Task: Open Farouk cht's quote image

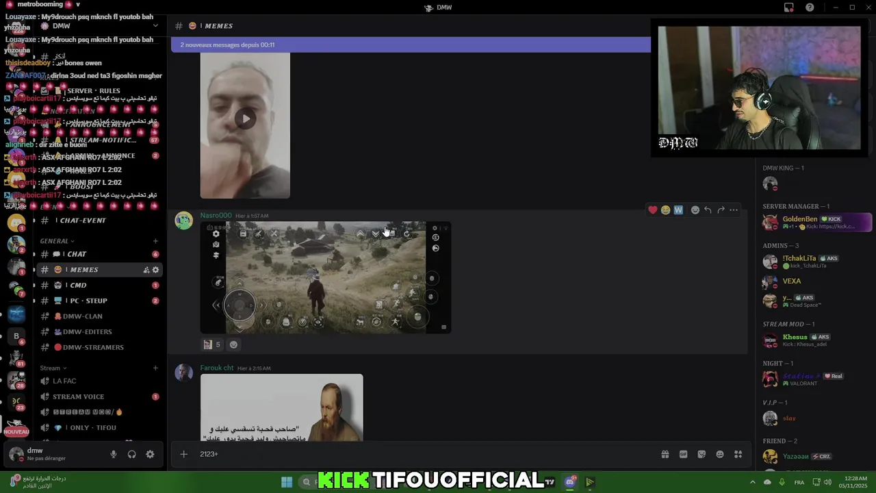Action: coord(281,407)
